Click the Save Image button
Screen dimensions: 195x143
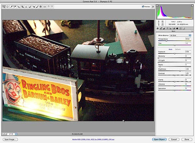click(x=10, y=139)
